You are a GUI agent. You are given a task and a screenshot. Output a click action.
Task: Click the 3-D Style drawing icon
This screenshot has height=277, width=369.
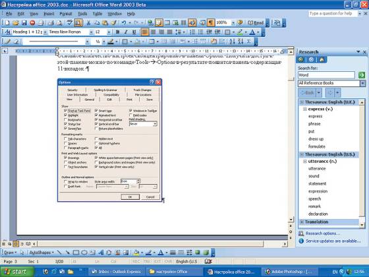[x=206, y=253]
